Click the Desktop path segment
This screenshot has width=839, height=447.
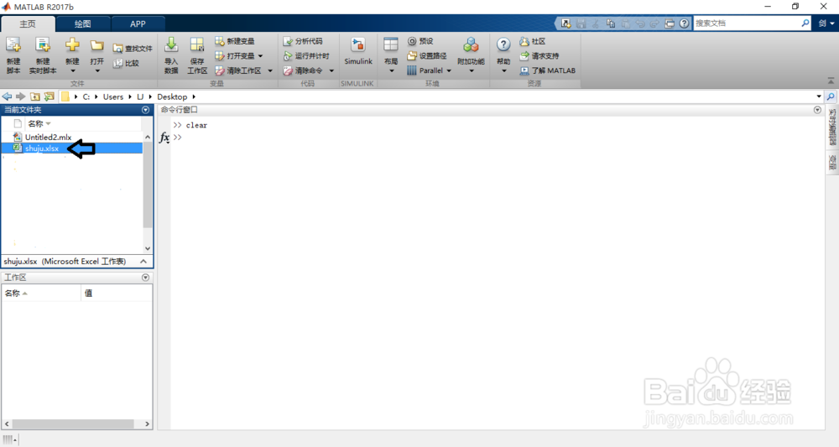[172, 96]
